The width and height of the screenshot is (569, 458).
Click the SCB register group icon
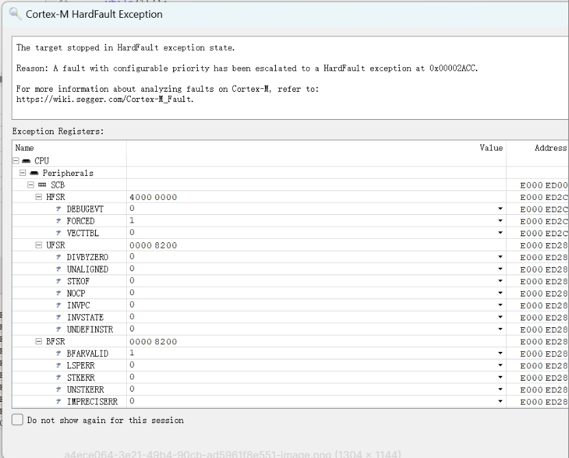[42, 185]
